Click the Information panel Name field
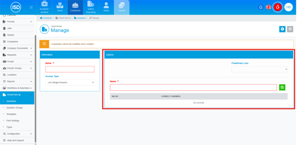The height and width of the screenshot is (145, 297). tap(70, 69)
